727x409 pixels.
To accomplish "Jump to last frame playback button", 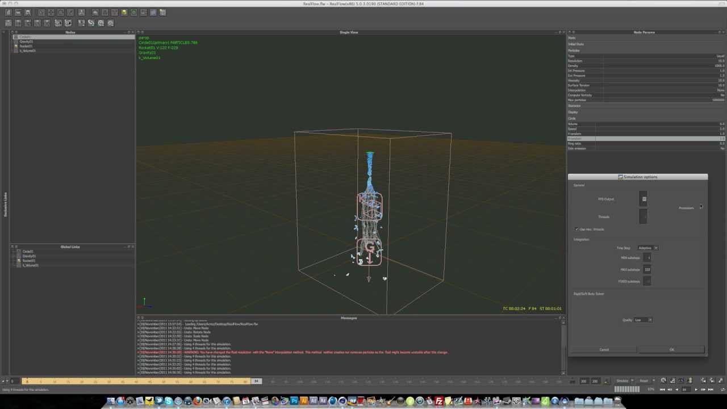I will click(711, 389).
